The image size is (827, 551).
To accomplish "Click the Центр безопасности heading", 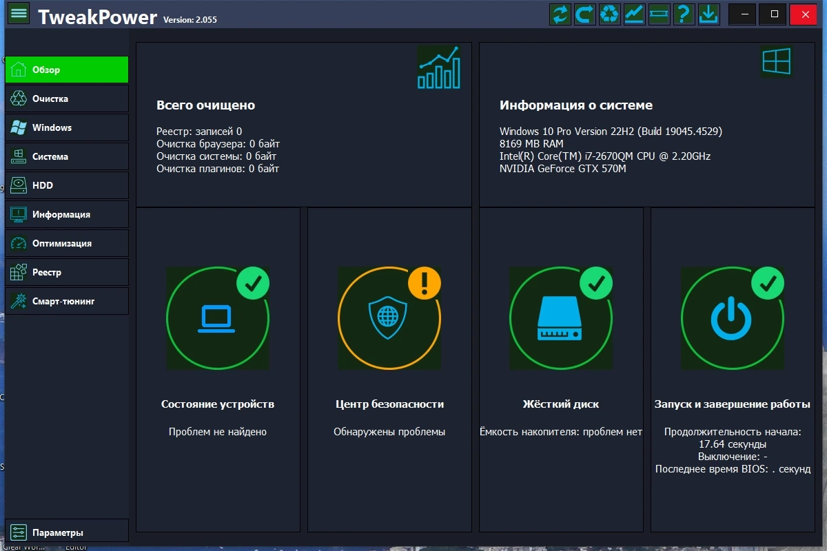I will point(390,404).
